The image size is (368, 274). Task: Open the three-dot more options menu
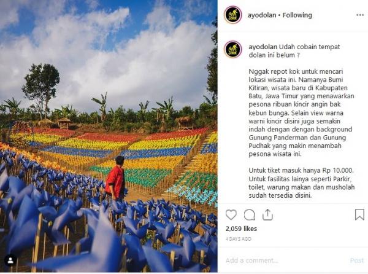(360, 15)
